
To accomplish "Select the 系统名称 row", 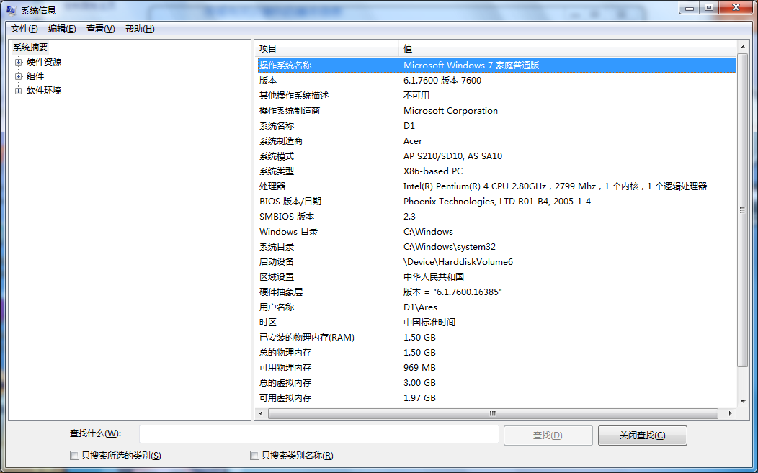I will point(496,125).
